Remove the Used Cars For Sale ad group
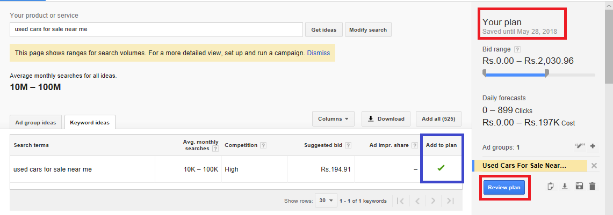Image resolution: width=613 pixels, height=215 pixels. (x=594, y=166)
